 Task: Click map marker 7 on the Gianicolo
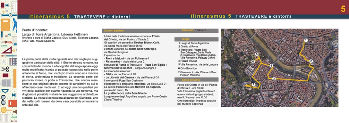(253, 84)
